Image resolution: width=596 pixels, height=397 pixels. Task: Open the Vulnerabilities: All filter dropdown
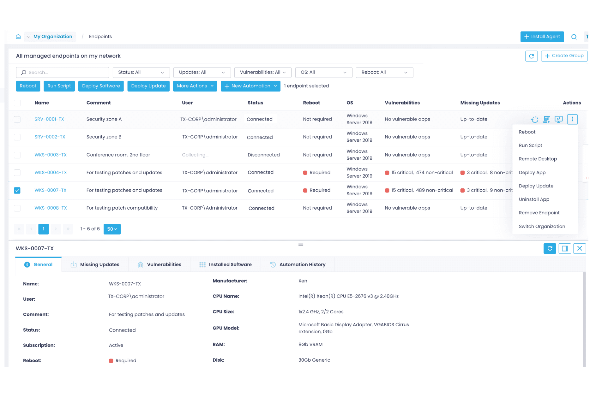(x=263, y=72)
